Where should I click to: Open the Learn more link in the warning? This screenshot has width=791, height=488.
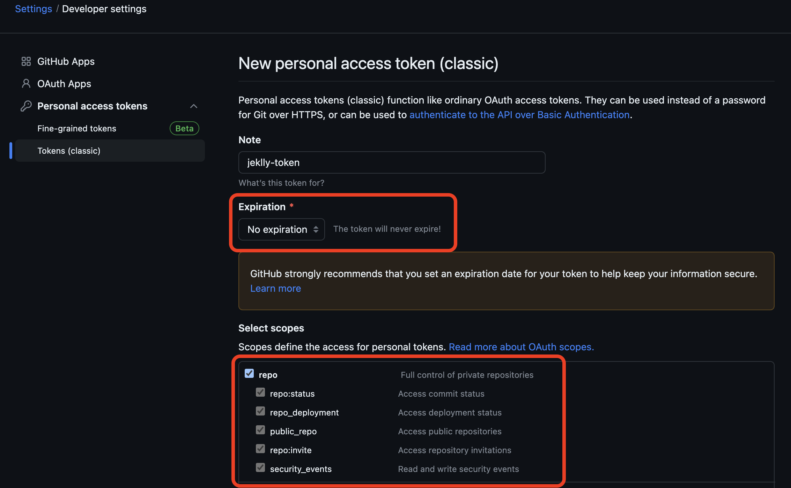275,289
